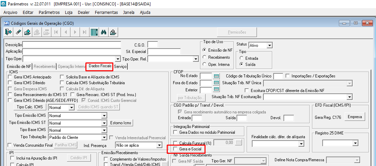
Task: Open the Editar menu
Action: point(28,13)
